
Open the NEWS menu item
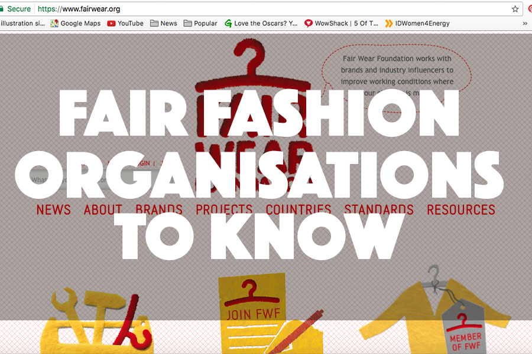(54, 209)
